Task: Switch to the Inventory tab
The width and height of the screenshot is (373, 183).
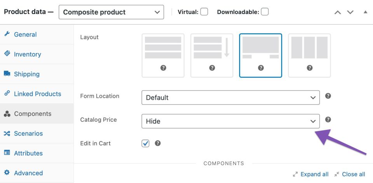Action: (27, 54)
